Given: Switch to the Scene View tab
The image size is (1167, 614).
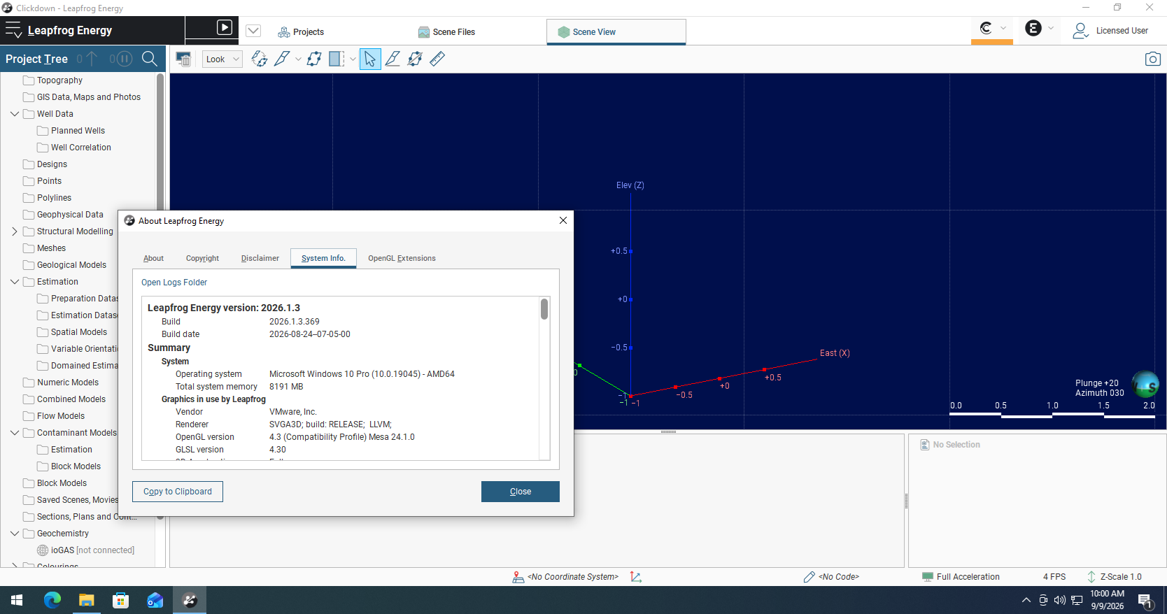Looking at the screenshot, I should click(x=616, y=31).
